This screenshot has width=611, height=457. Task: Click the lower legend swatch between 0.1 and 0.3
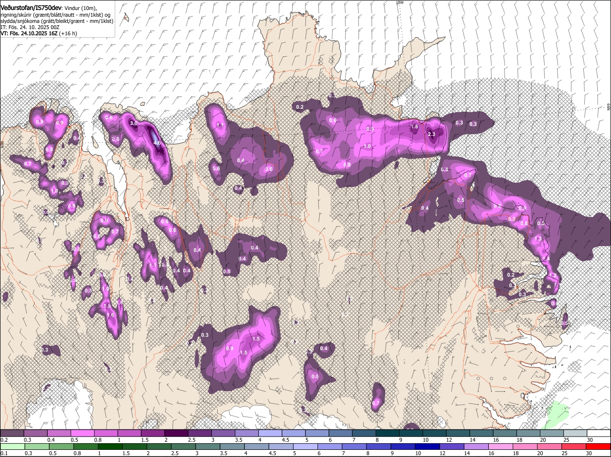12,447
